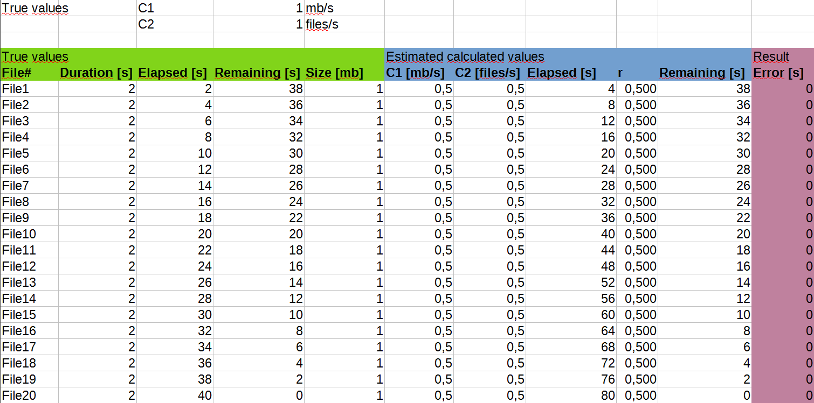This screenshot has height=403, width=814.
Task: Select the File20 cell
Action: 30,395
